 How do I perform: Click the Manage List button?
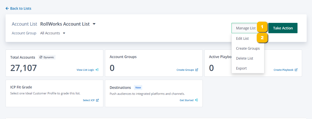246,28
